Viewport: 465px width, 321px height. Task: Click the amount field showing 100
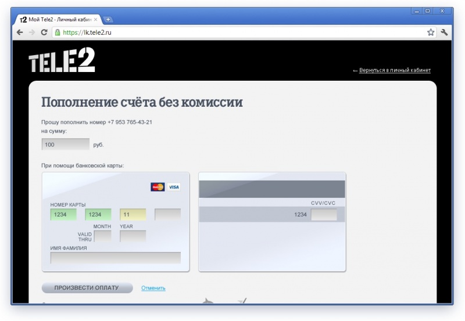click(66, 144)
